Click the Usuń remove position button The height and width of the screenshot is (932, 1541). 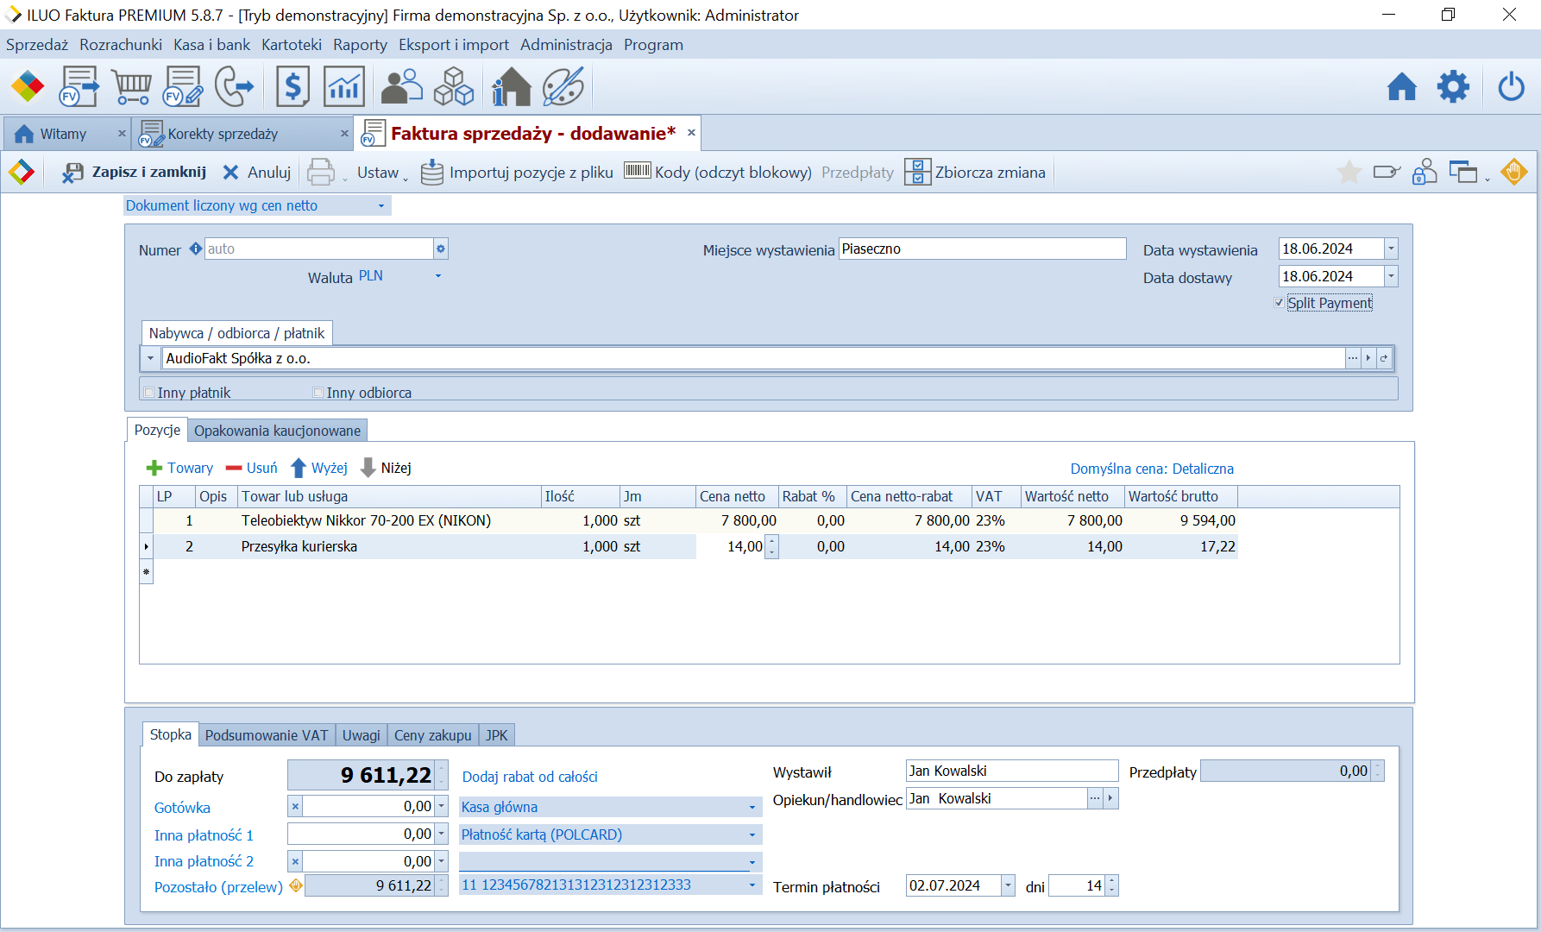coord(251,468)
